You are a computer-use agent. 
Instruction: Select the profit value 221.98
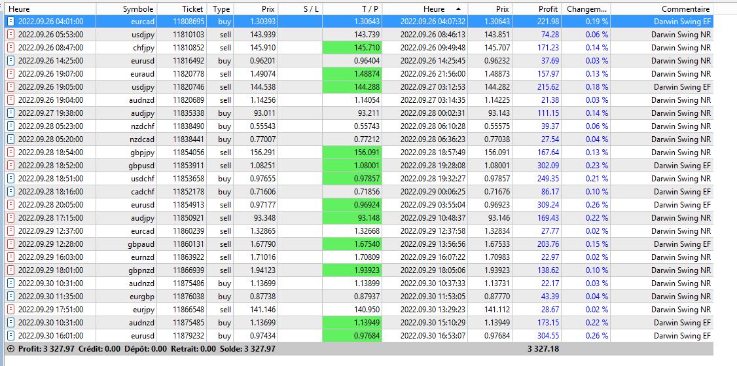click(548, 21)
